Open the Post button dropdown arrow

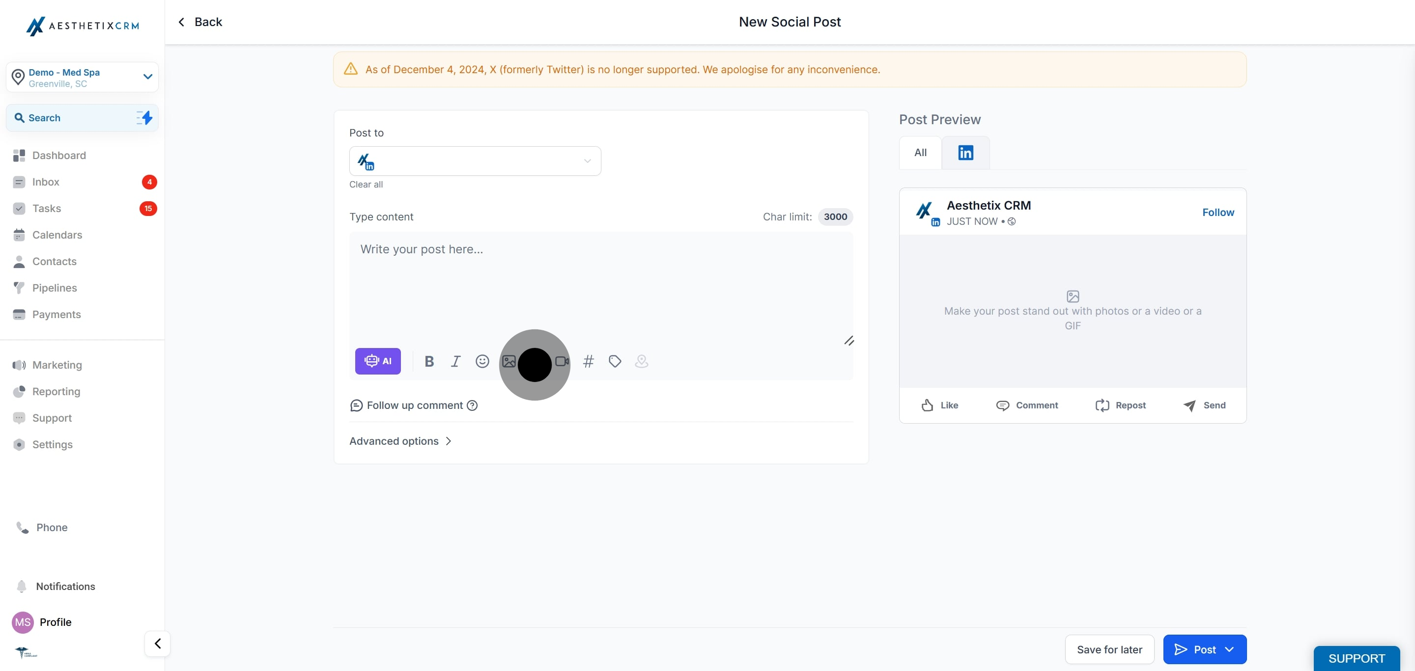coord(1229,649)
